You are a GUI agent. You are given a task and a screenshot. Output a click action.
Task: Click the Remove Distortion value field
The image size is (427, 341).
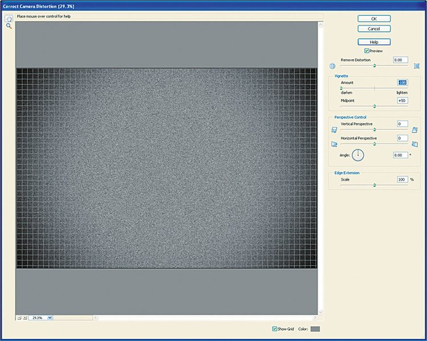(401, 60)
